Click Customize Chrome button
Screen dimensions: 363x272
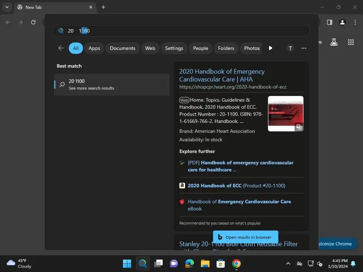tap(337, 244)
